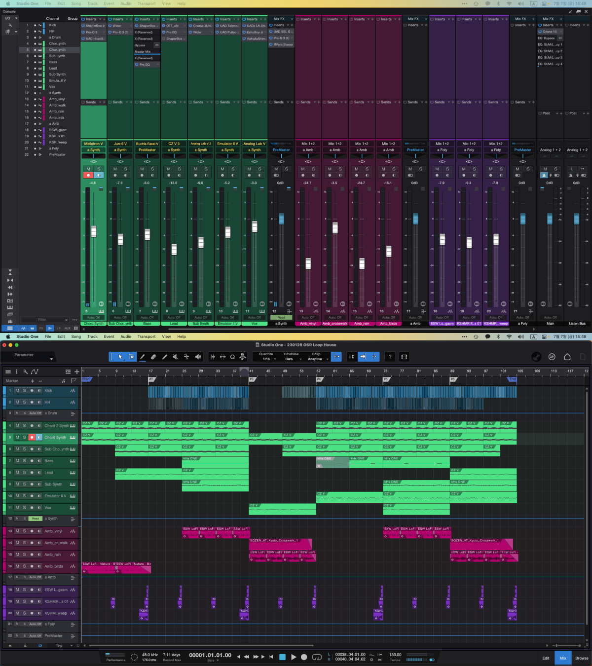Open the Zoom magnifier tool
The width and height of the screenshot is (592, 666).
232,357
